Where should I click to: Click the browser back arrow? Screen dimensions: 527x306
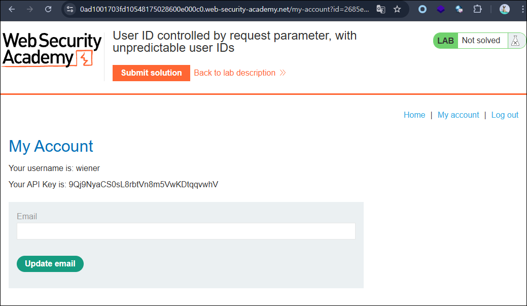(x=12, y=9)
